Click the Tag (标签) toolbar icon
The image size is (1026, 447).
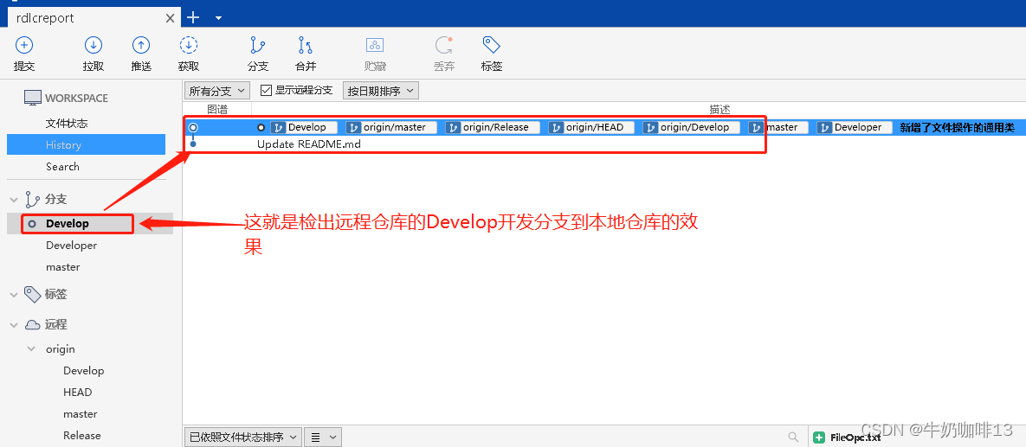pos(492,45)
